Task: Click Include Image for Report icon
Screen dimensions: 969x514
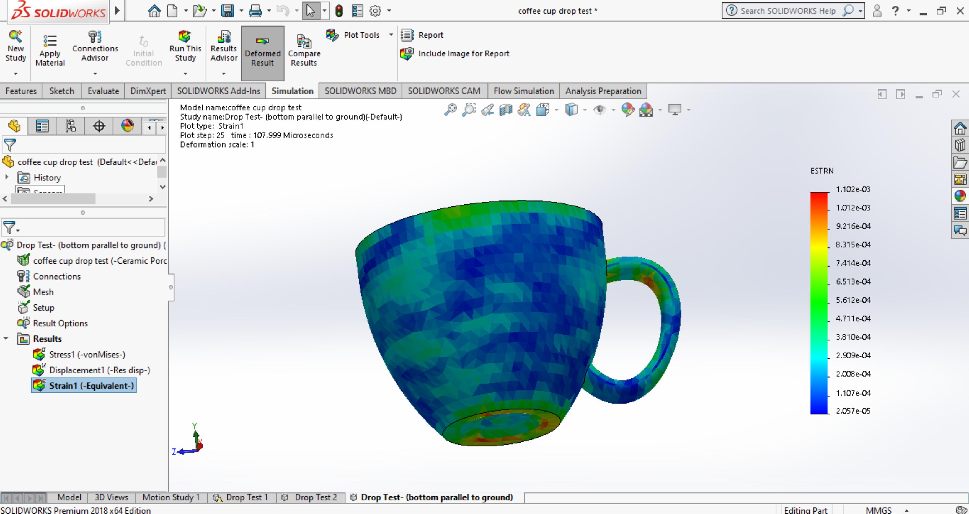Action: click(407, 54)
